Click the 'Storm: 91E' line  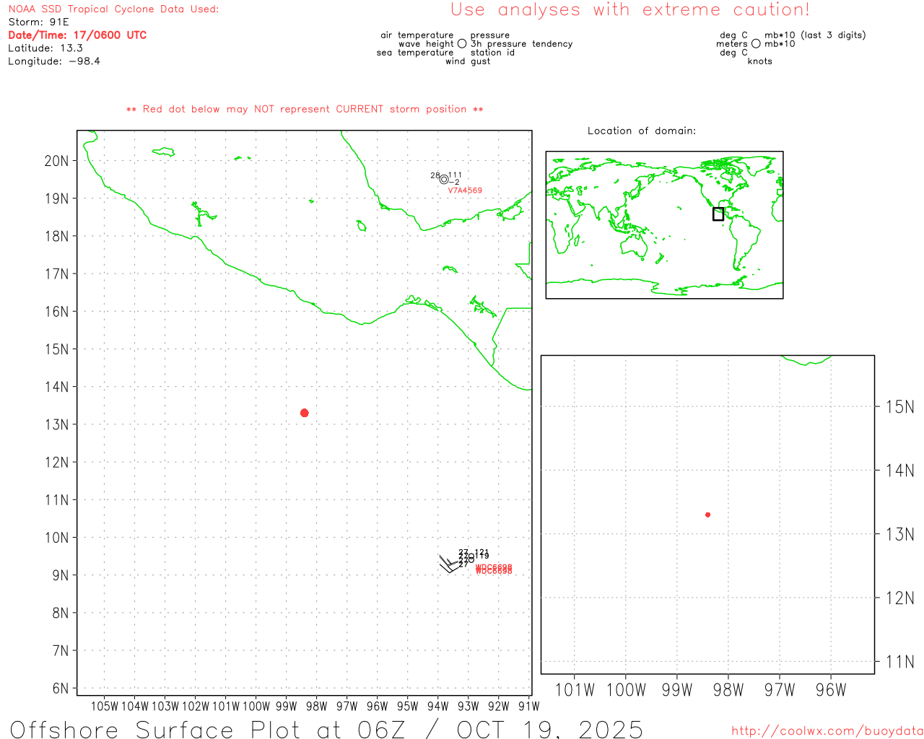click(x=38, y=22)
